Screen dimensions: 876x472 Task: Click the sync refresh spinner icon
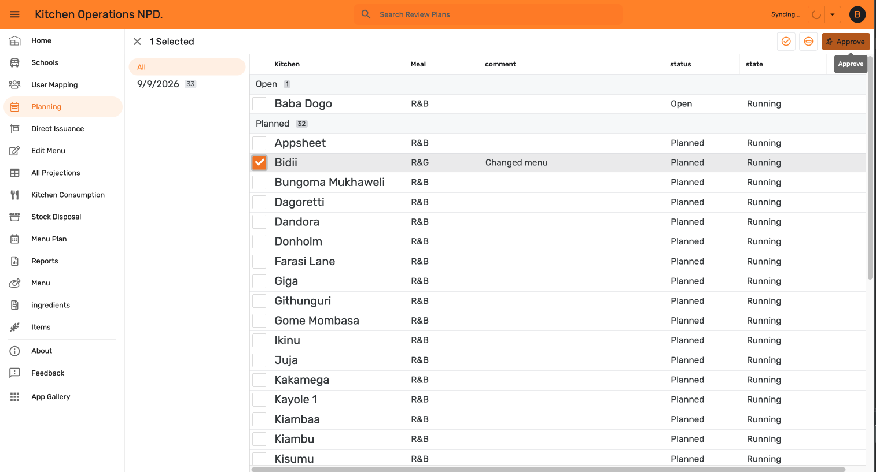[816, 14]
